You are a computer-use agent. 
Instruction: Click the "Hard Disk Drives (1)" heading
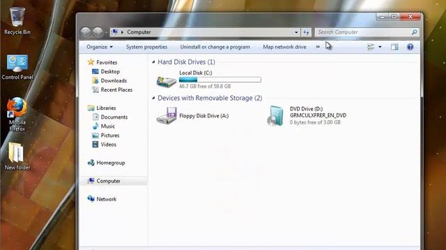186,62
